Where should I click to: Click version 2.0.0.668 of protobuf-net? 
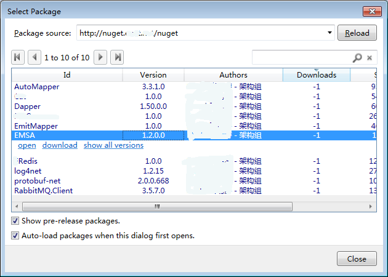[x=153, y=181]
